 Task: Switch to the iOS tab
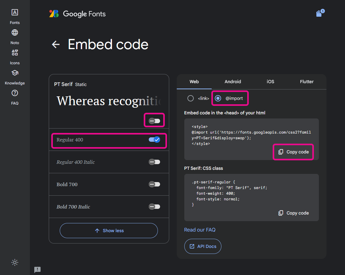(x=270, y=82)
